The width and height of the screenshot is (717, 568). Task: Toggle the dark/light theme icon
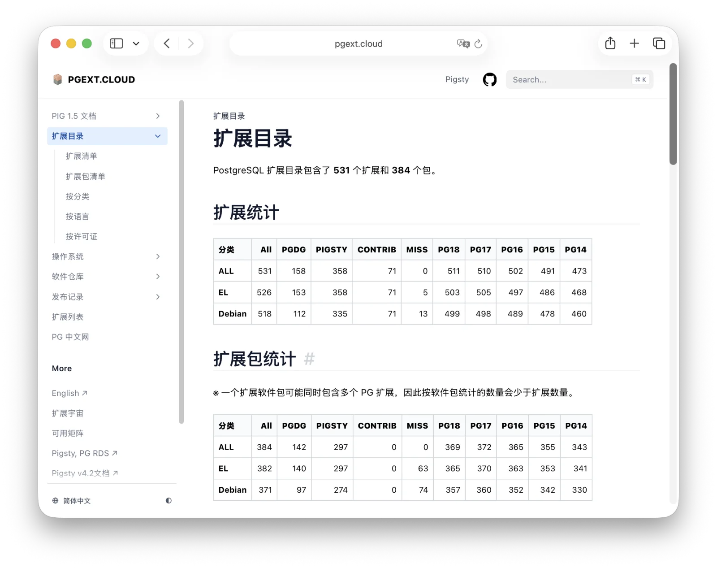(x=168, y=501)
